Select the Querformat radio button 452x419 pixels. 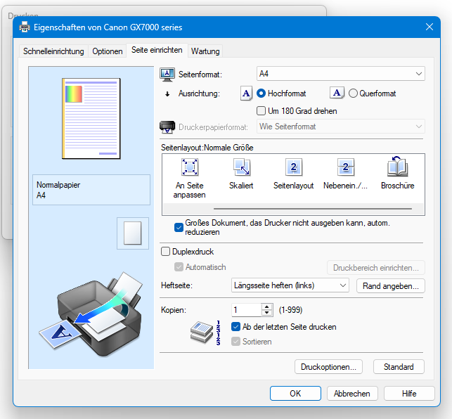tap(353, 94)
